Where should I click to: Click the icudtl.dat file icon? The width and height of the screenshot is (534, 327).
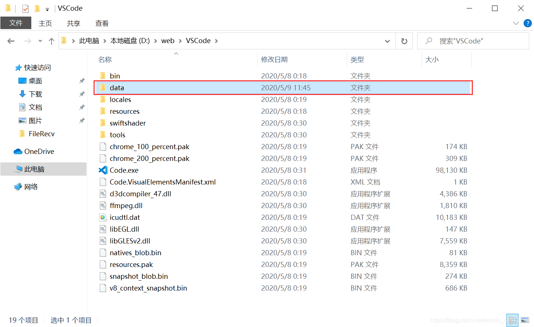pos(103,217)
